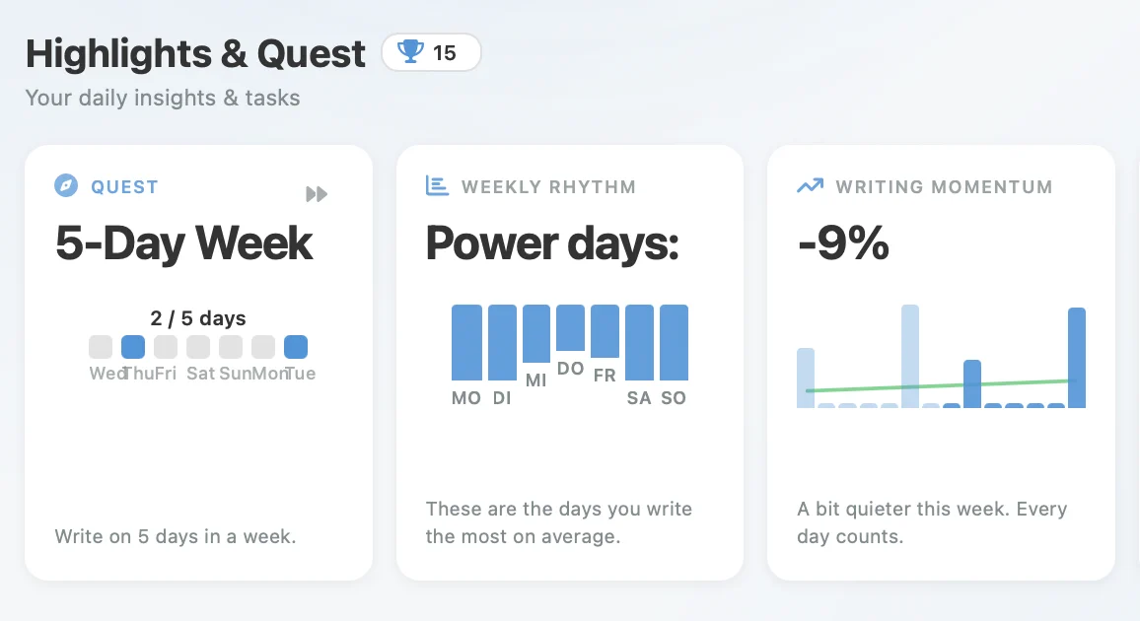This screenshot has width=1140, height=621.
Task: Toggle the completed Thu day marker
Action: coord(132,346)
